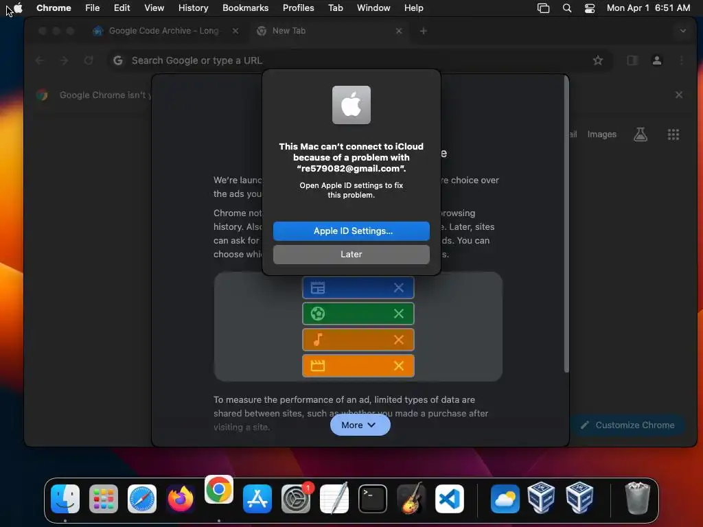Open Terminal from the Dock
This screenshot has width=703, height=527.
(x=373, y=499)
